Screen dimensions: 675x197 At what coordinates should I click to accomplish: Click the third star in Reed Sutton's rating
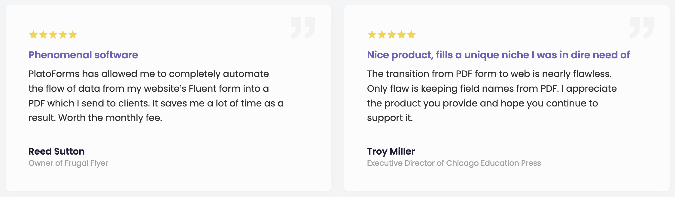(53, 35)
